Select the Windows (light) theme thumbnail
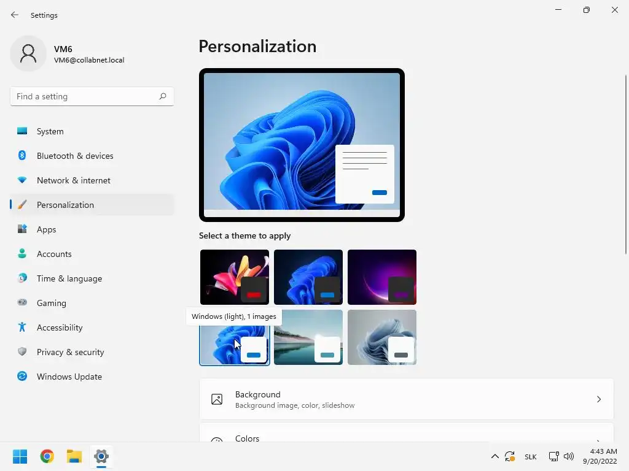The width and height of the screenshot is (629, 471). 234,345
